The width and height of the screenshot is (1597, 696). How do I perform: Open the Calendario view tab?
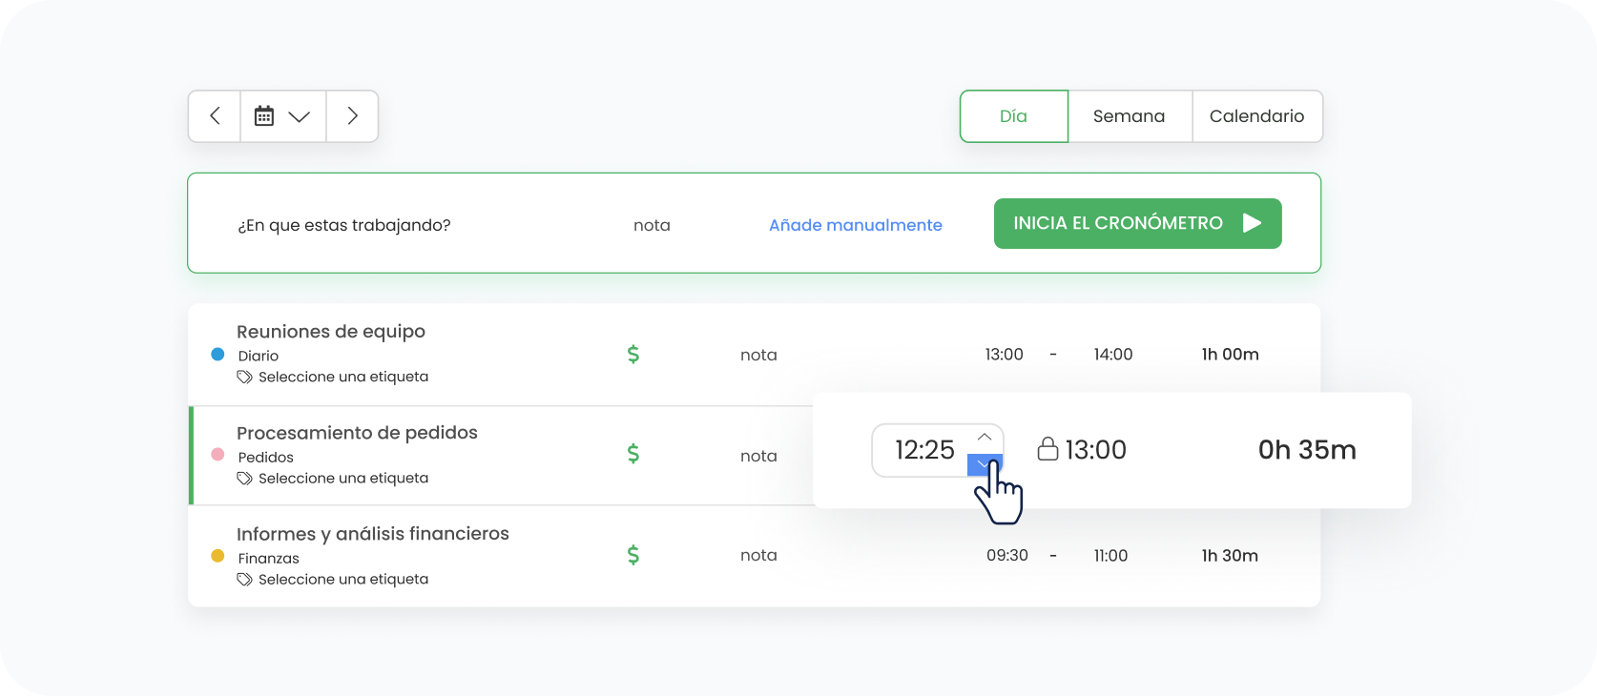point(1256,116)
